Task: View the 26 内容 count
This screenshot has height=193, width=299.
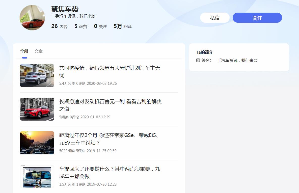Action: [59, 26]
